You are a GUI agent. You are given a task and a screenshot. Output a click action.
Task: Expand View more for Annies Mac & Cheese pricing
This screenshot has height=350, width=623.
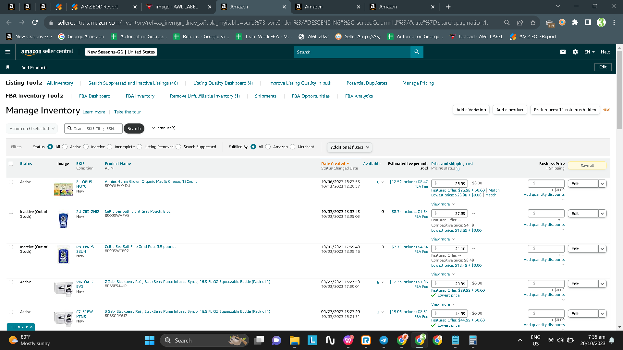pos(443,204)
